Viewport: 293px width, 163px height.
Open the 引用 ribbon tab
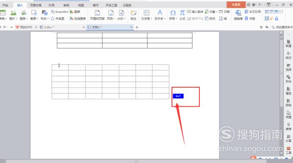coord(51,5)
